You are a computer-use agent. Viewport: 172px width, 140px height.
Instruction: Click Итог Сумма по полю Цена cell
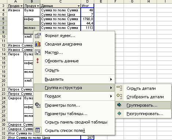(44, 138)
